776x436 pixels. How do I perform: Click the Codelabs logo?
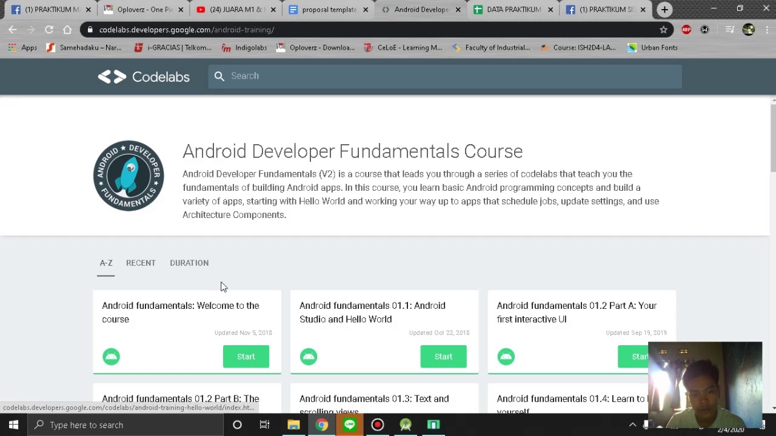click(144, 77)
